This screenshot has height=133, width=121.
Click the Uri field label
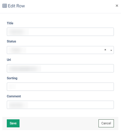pyautogui.click(x=9, y=60)
